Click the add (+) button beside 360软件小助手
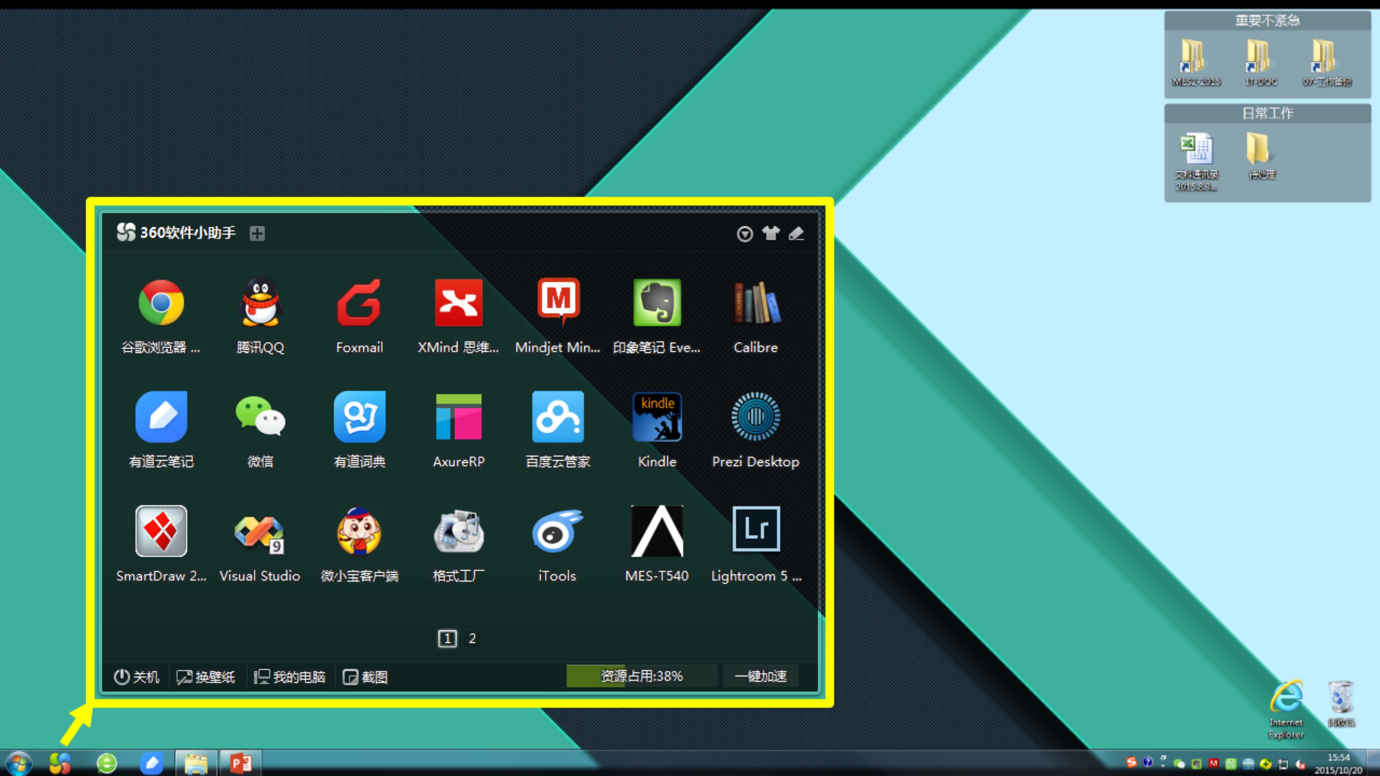This screenshot has height=776, width=1380. pyautogui.click(x=257, y=233)
